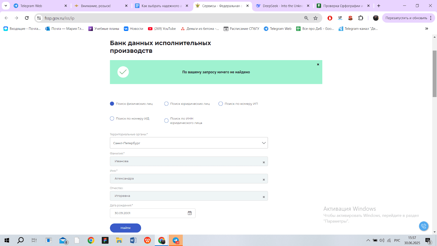Dismiss the green nothing-found notification banner
Screen dimensions: 437x246
click(x=318, y=65)
